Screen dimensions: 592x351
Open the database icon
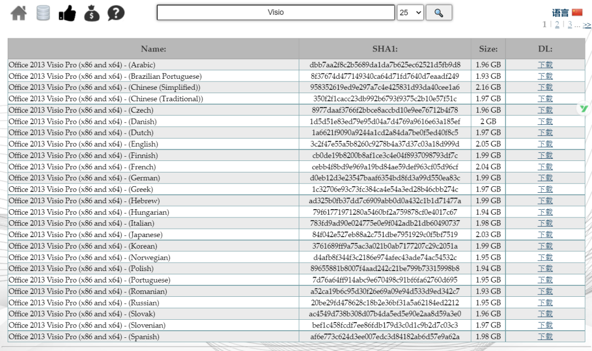pos(43,13)
